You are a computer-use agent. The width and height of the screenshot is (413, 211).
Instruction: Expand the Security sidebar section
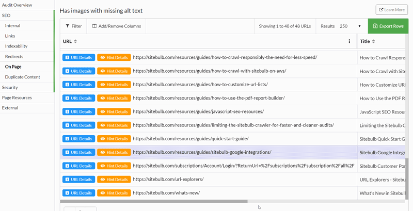click(10, 87)
